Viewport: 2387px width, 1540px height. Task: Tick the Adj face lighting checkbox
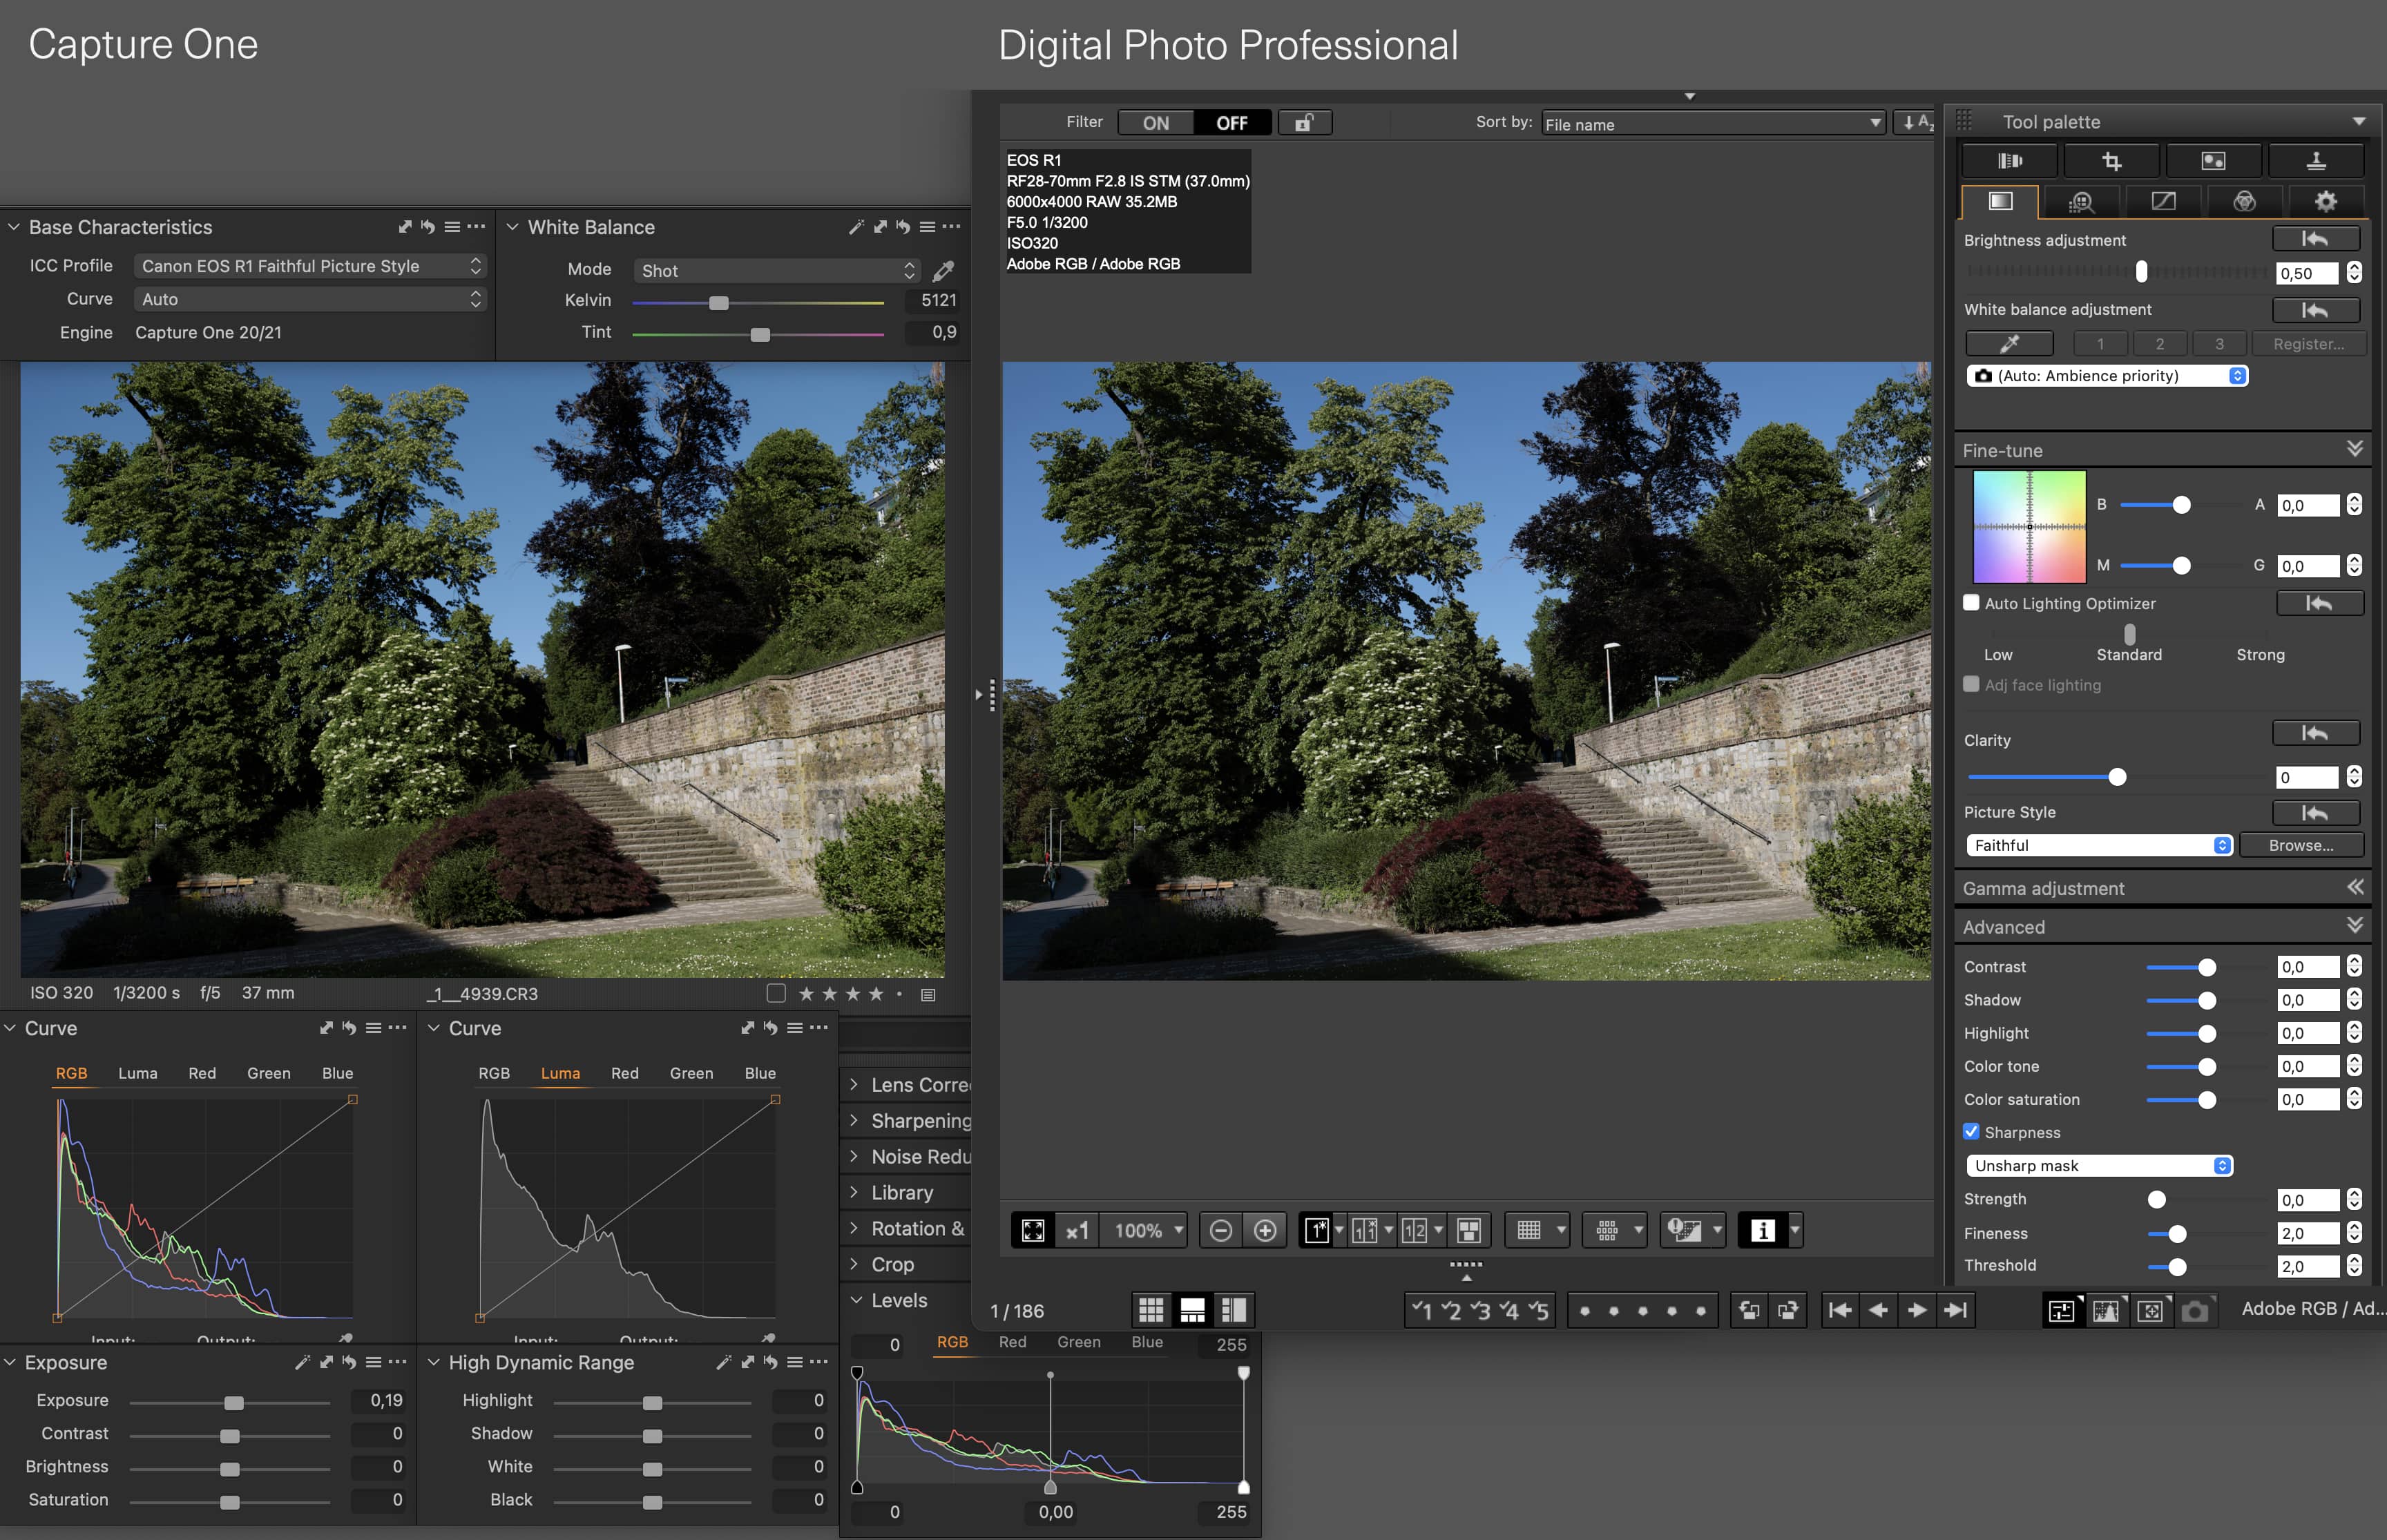(x=1971, y=684)
